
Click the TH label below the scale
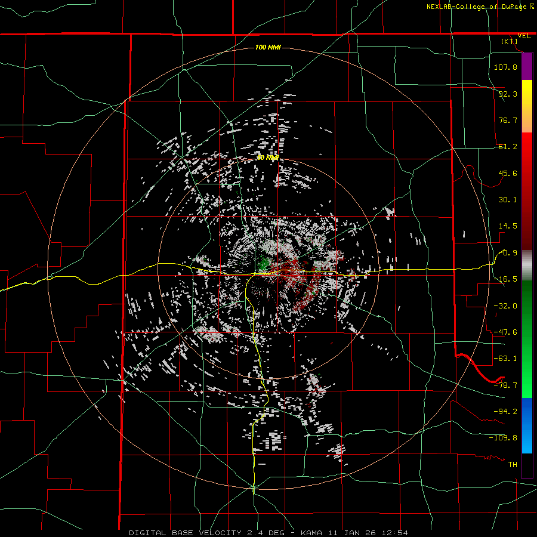pyautogui.click(x=513, y=465)
